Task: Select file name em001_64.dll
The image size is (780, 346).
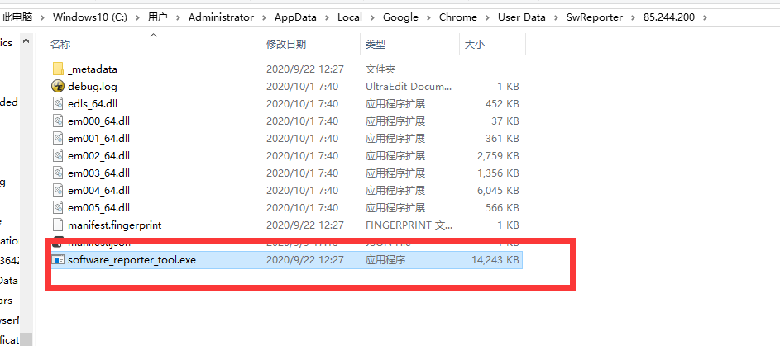Action: (99, 139)
